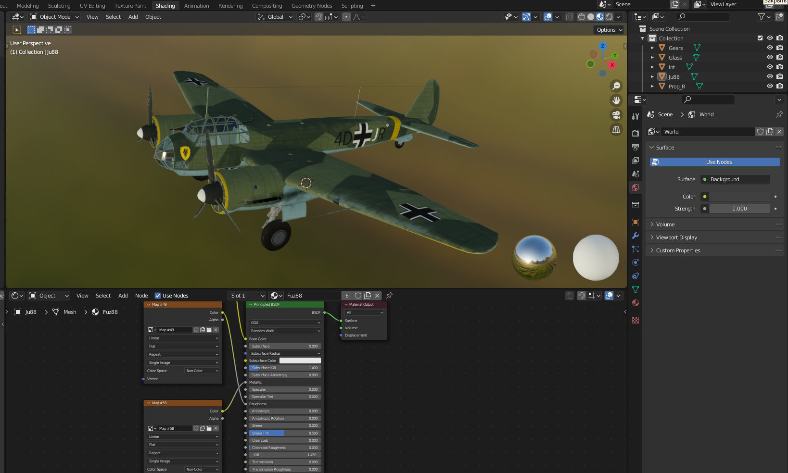Viewport: 788px width, 473px height.
Task: Click the Background surface shader field
Action: click(735, 179)
